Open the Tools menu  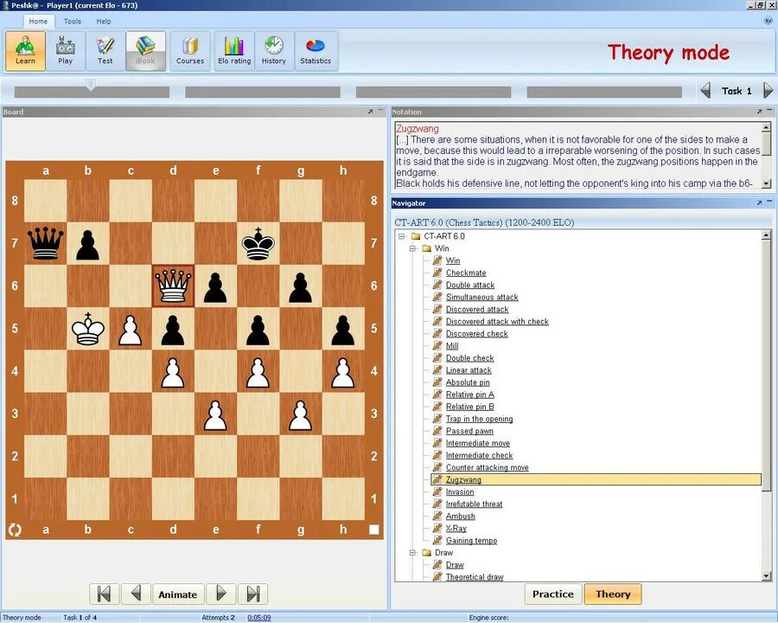(72, 22)
